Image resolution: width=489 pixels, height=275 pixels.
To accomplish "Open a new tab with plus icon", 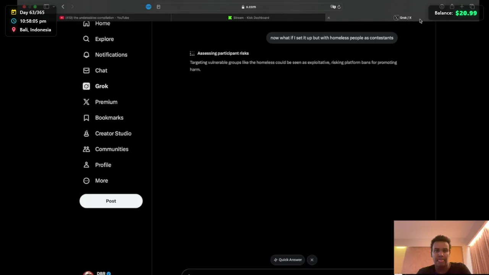I will [462, 6].
